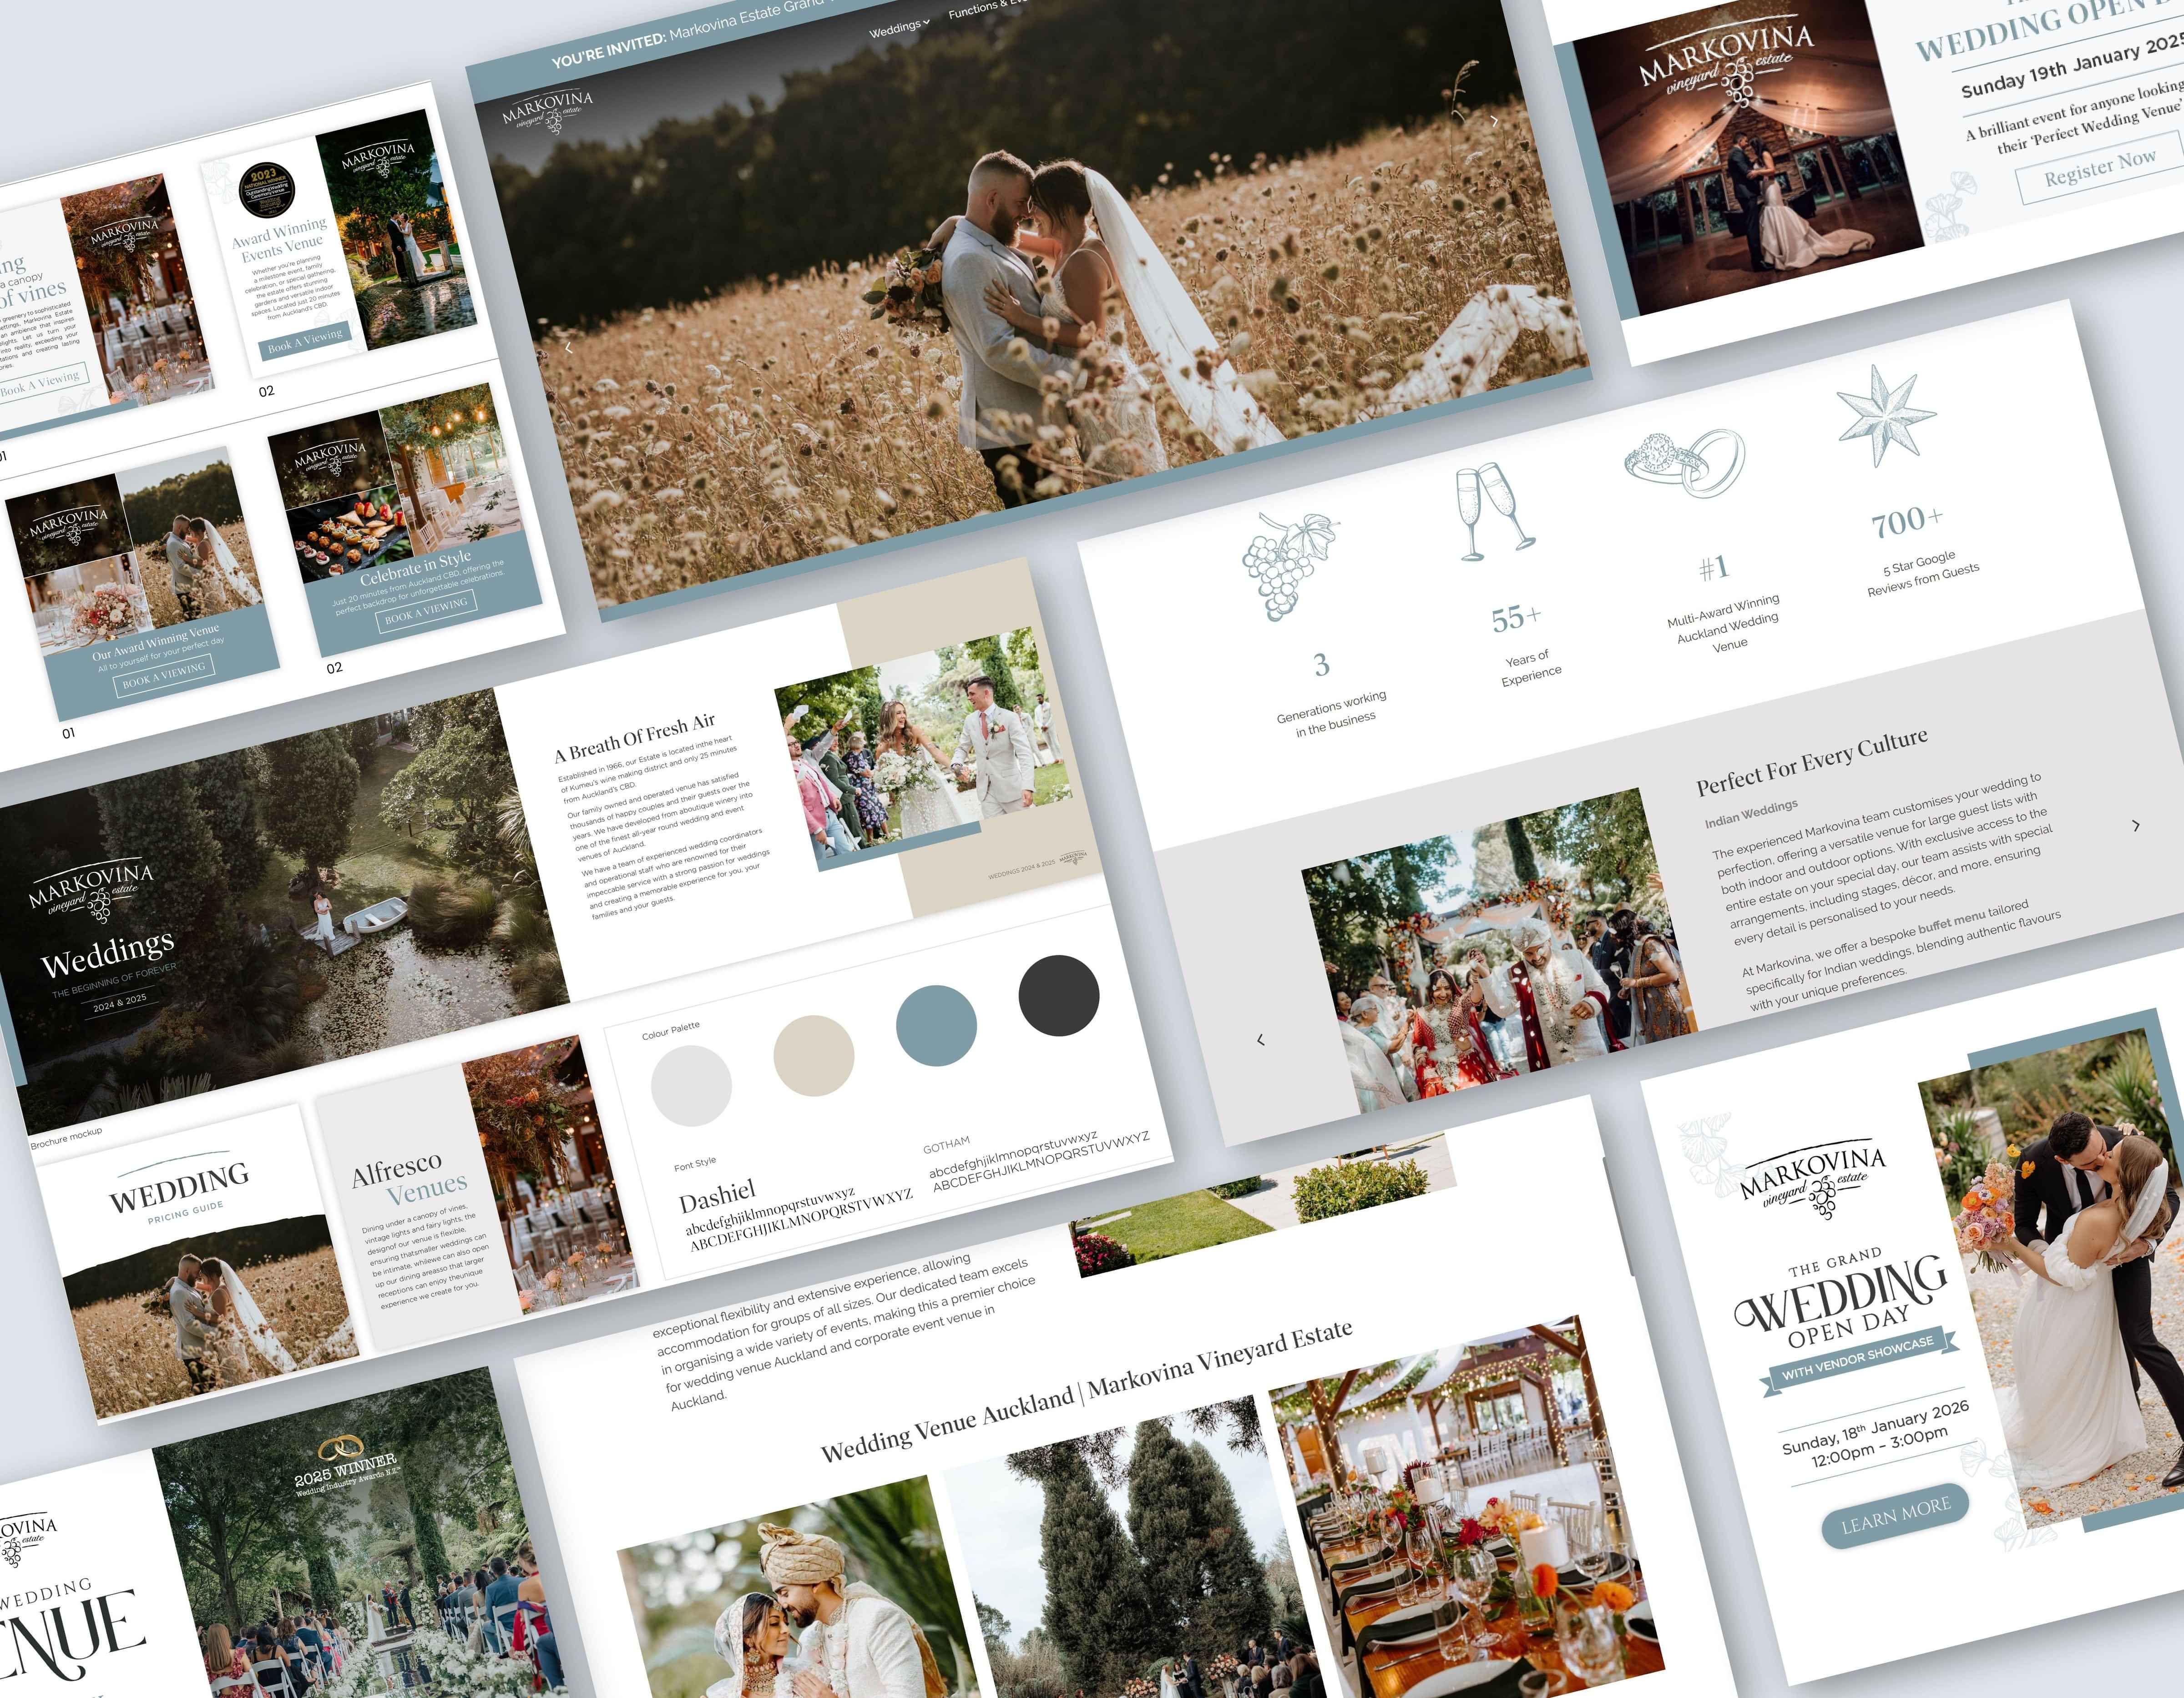This screenshot has width=2184, height=1698.
Task: Click the Markovina logo on hero image
Action: click(x=548, y=112)
